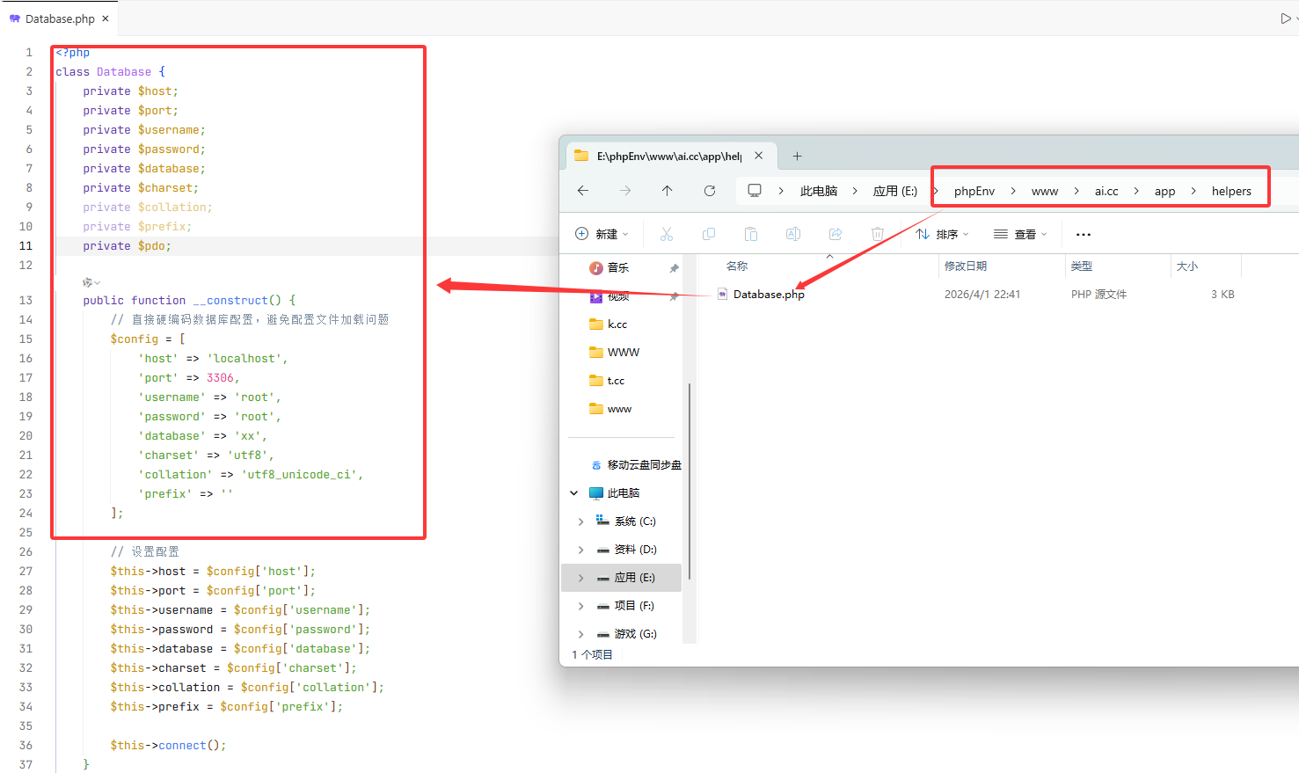Open the 排序 (Sort) dropdown menu
1299x773 pixels.
[x=942, y=234]
